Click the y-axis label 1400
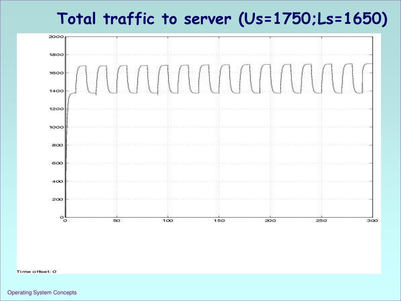Screen dimensions: 401x301 tap(56, 91)
